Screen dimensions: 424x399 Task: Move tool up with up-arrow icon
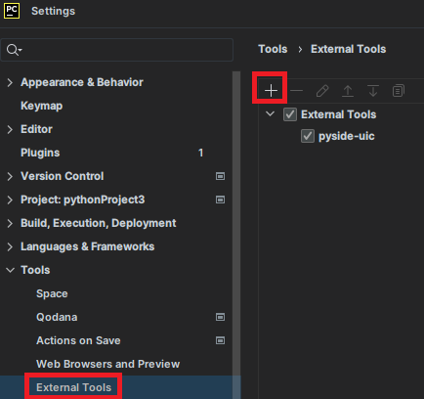click(348, 91)
